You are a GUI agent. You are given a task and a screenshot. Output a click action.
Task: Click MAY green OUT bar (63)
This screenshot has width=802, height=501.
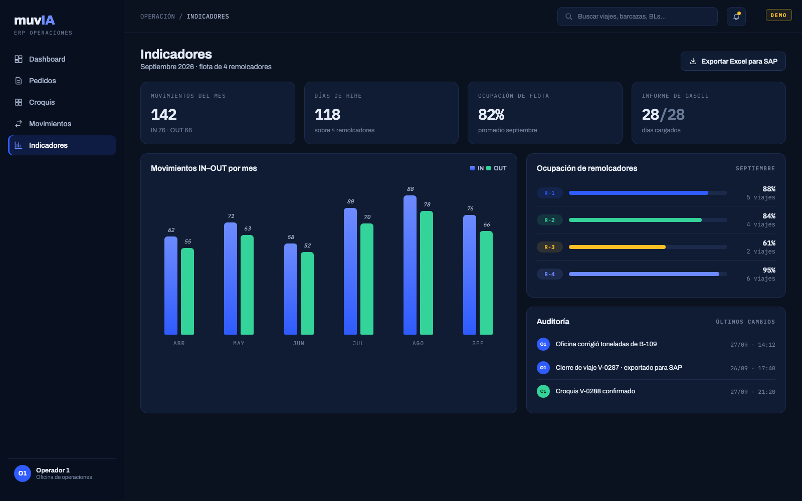pyautogui.click(x=247, y=285)
